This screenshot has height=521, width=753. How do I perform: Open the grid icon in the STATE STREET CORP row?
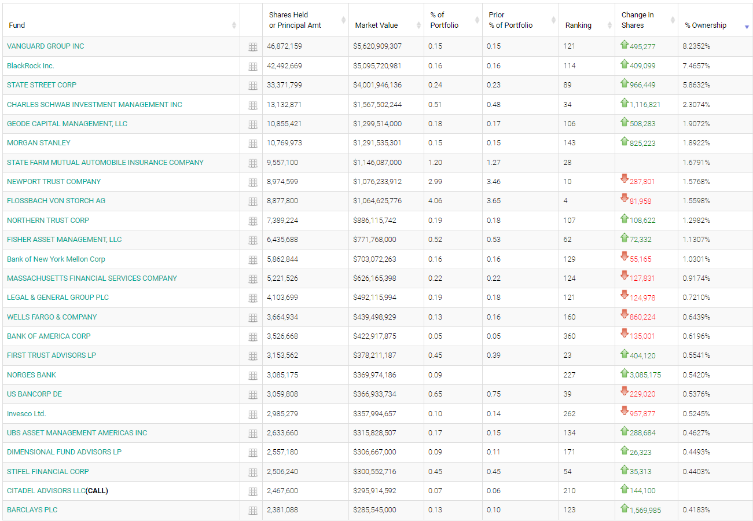click(253, 86)
